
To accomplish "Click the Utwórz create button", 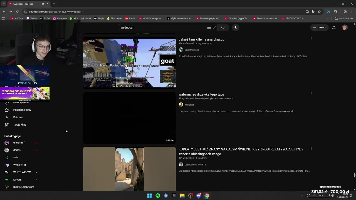I will coord(319,27).
